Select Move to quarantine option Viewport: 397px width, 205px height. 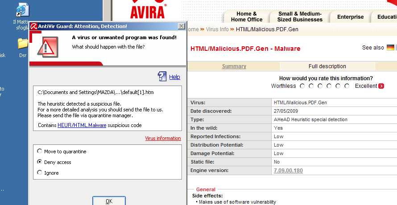point(40,151)
